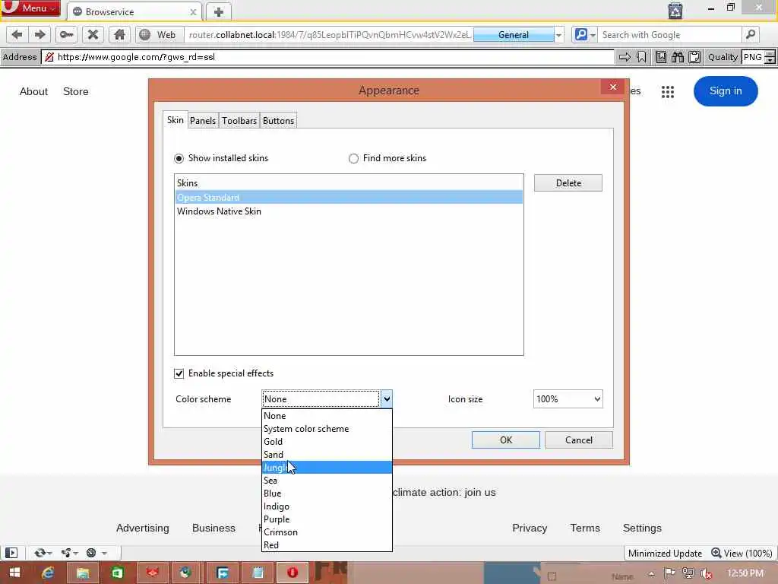Screen dimensions: 778x584
Task: Open a new tab with plus icon
Action: pyautogui.click(x=218, y=12)
